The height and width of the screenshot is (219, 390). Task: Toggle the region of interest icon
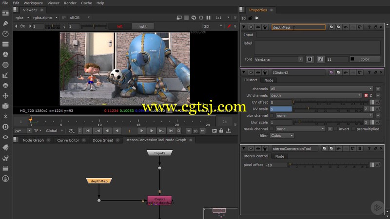201,18
